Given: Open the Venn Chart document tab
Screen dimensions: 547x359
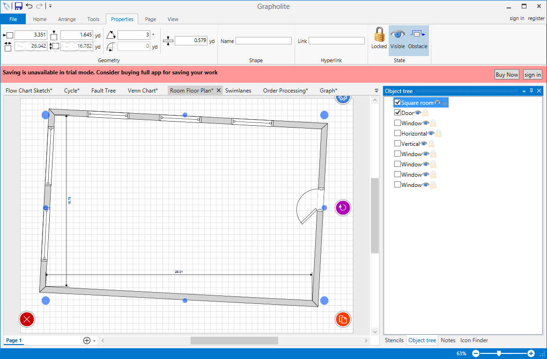Looking at the screenshot, I should tap(143, 91).
